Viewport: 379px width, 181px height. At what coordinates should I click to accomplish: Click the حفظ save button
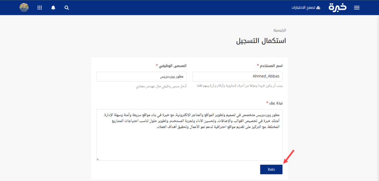point(271,170)
